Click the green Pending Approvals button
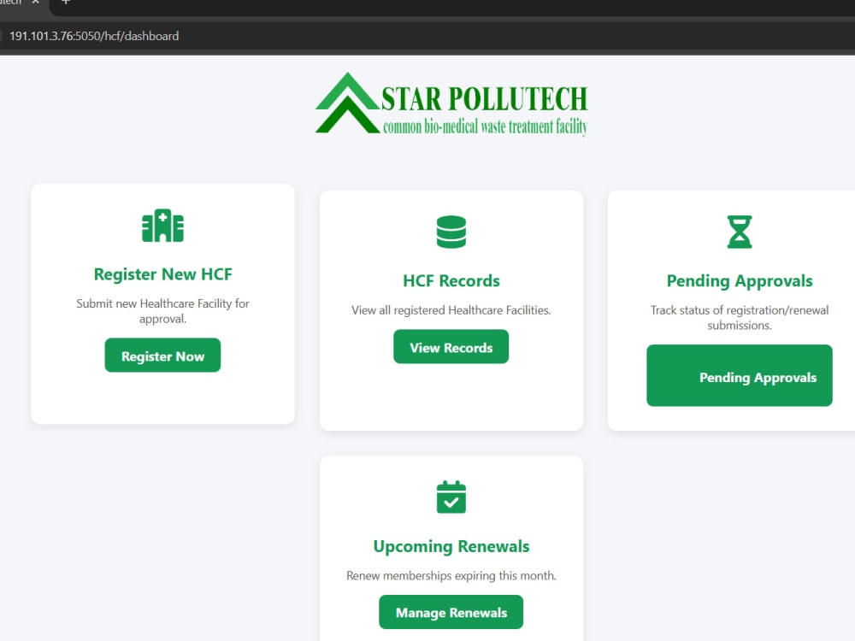 pyautogui.click(x=740, y=375)
